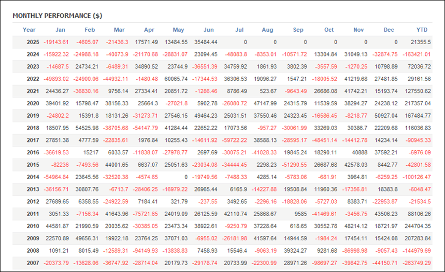Click the 2022 May value 60065.74
The height and width of the screenshot is (272, 445).
[176, 79]
